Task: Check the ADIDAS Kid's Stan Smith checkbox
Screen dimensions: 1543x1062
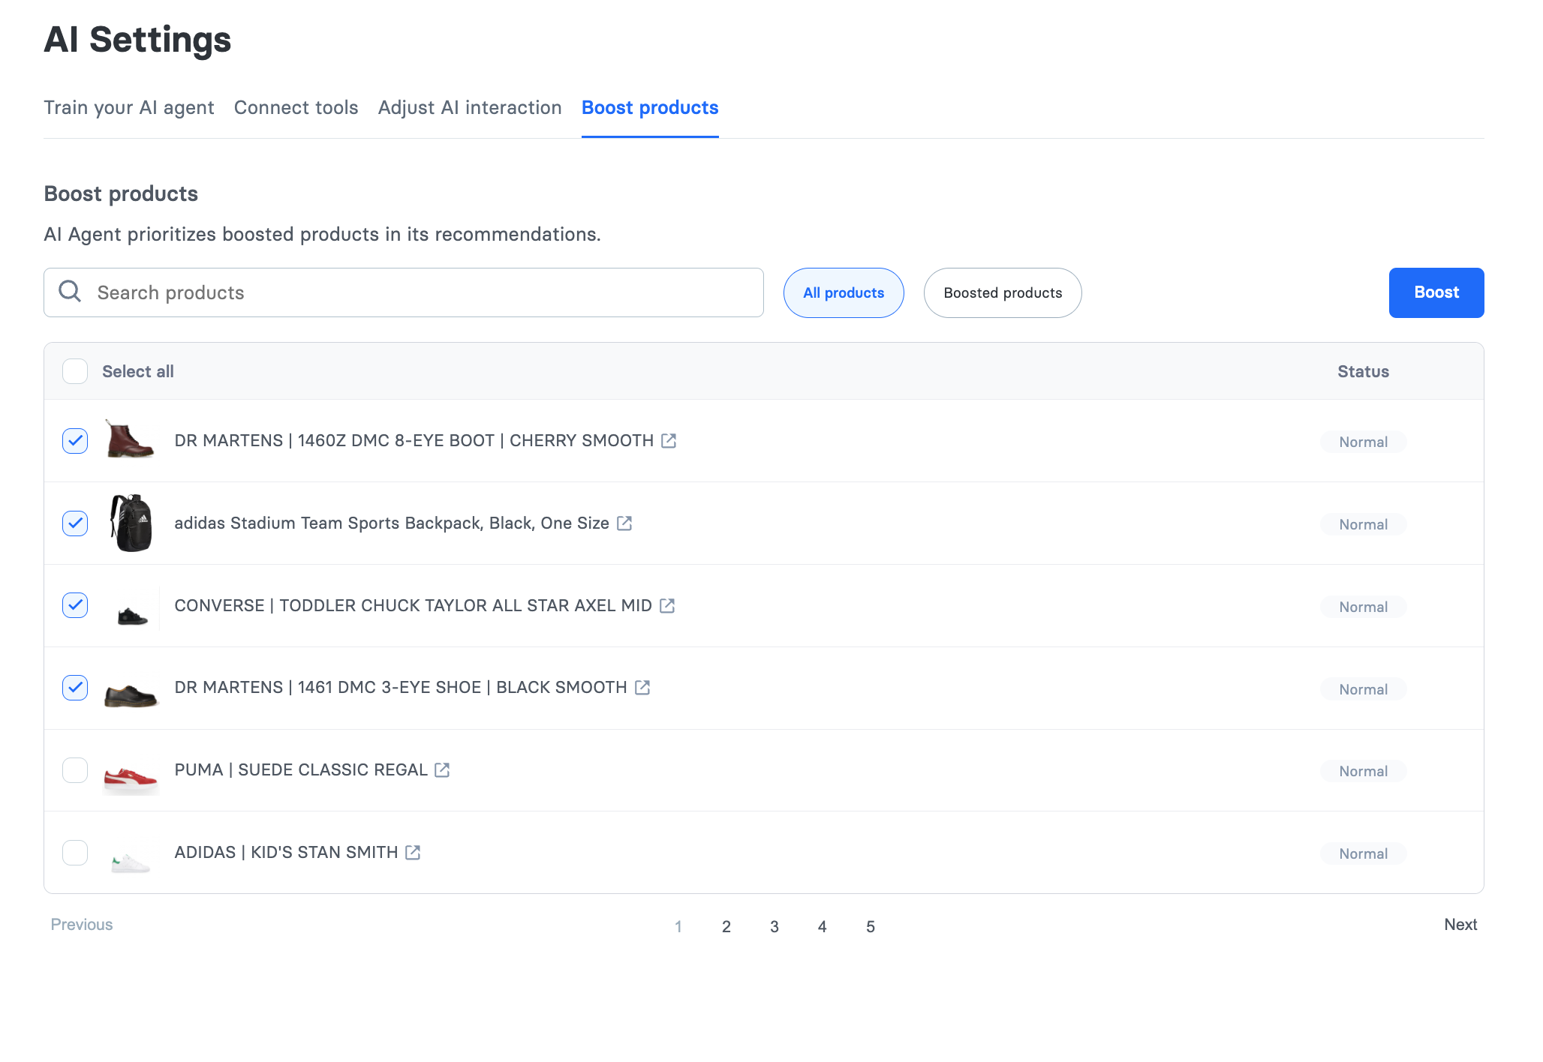Action: (74, 852)
